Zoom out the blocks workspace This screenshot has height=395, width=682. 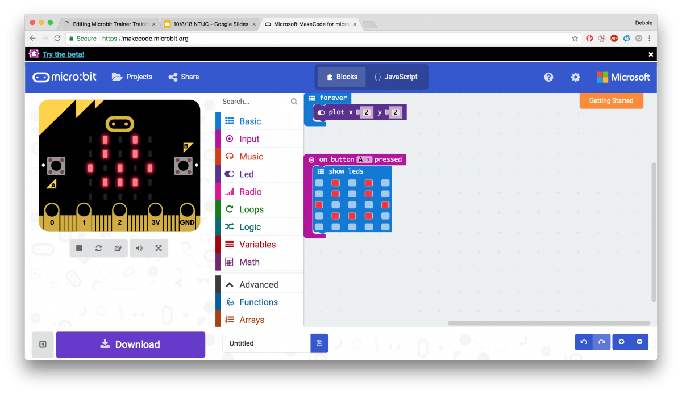click(x=639, y=342)
